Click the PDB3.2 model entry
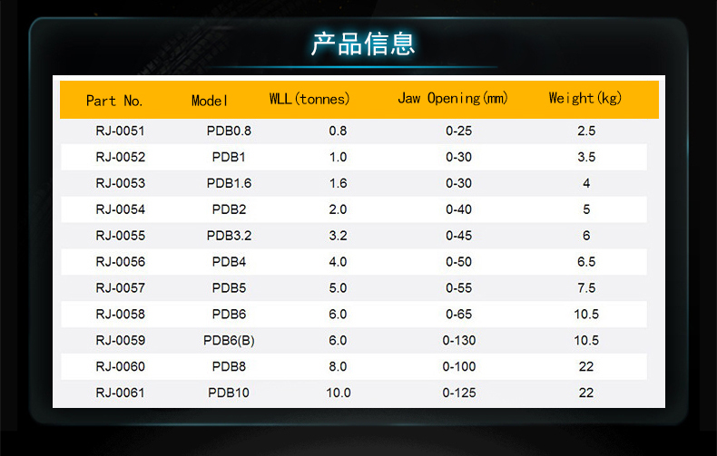Image resolution: width=717 pixels, height=456 pixels. [229, 236]
